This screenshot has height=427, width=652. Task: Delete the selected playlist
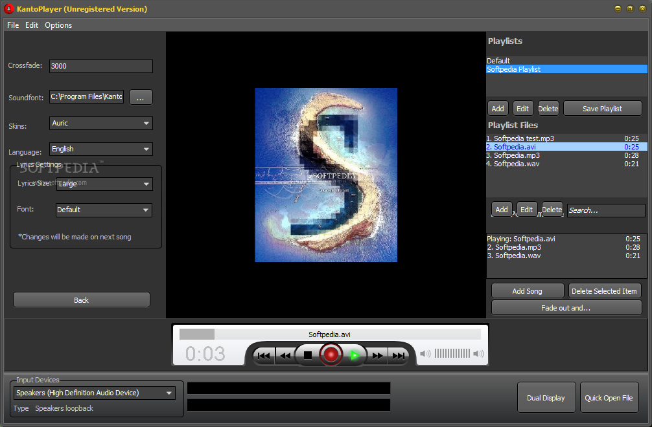548,109
